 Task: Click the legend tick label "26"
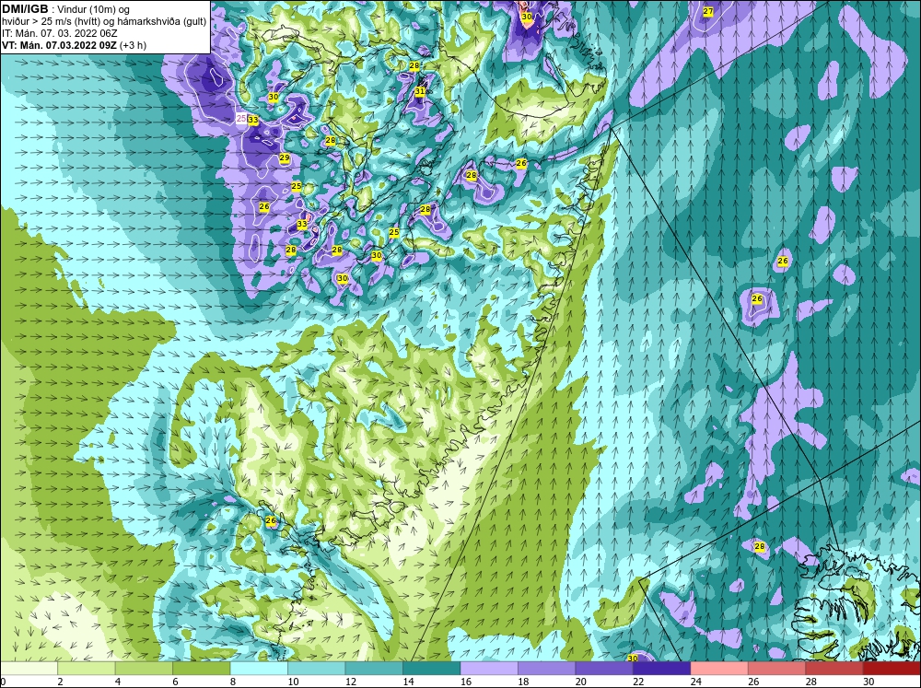point(753,682)
